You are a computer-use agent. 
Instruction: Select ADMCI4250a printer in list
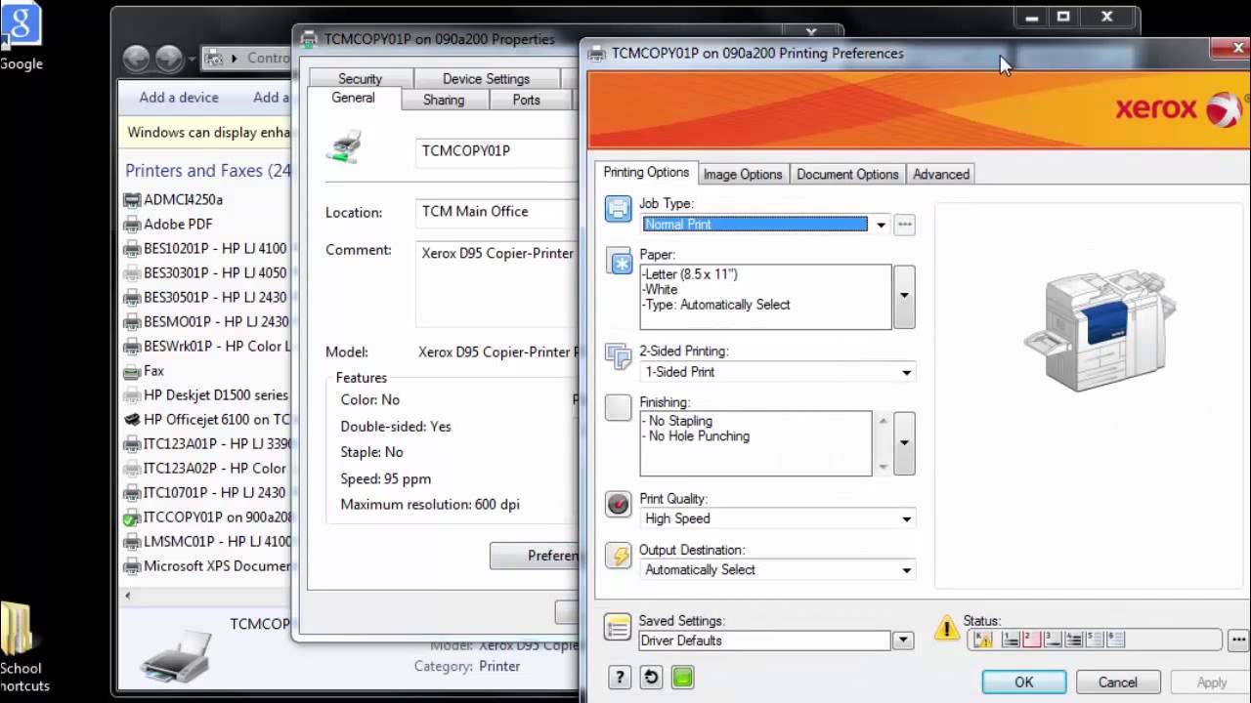tap(174, 199)
